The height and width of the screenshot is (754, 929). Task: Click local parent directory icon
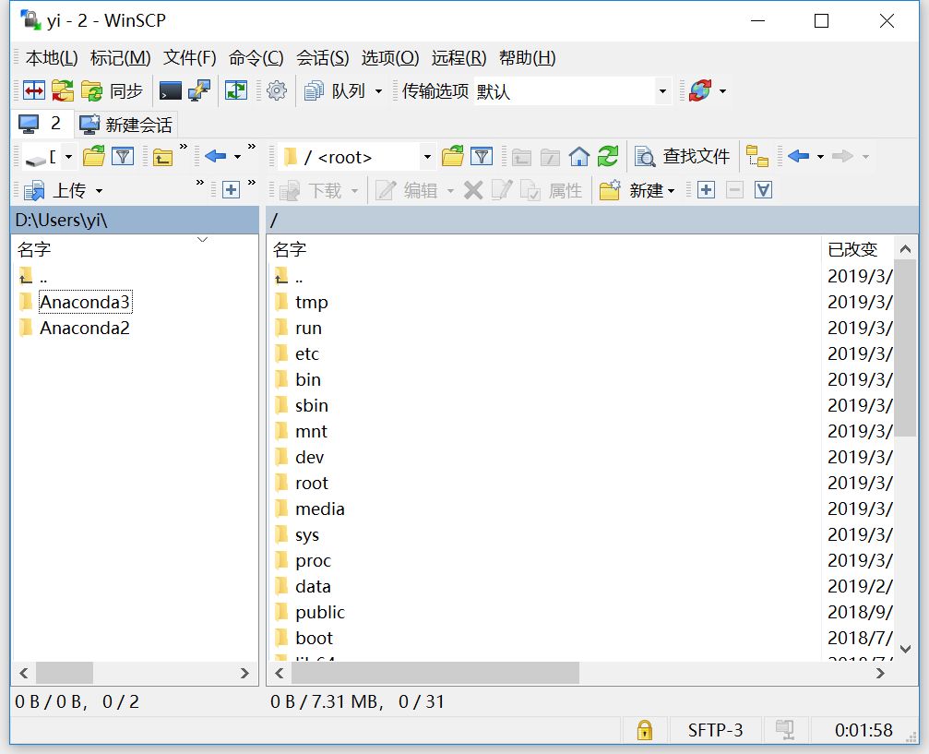tap(162, 157)
